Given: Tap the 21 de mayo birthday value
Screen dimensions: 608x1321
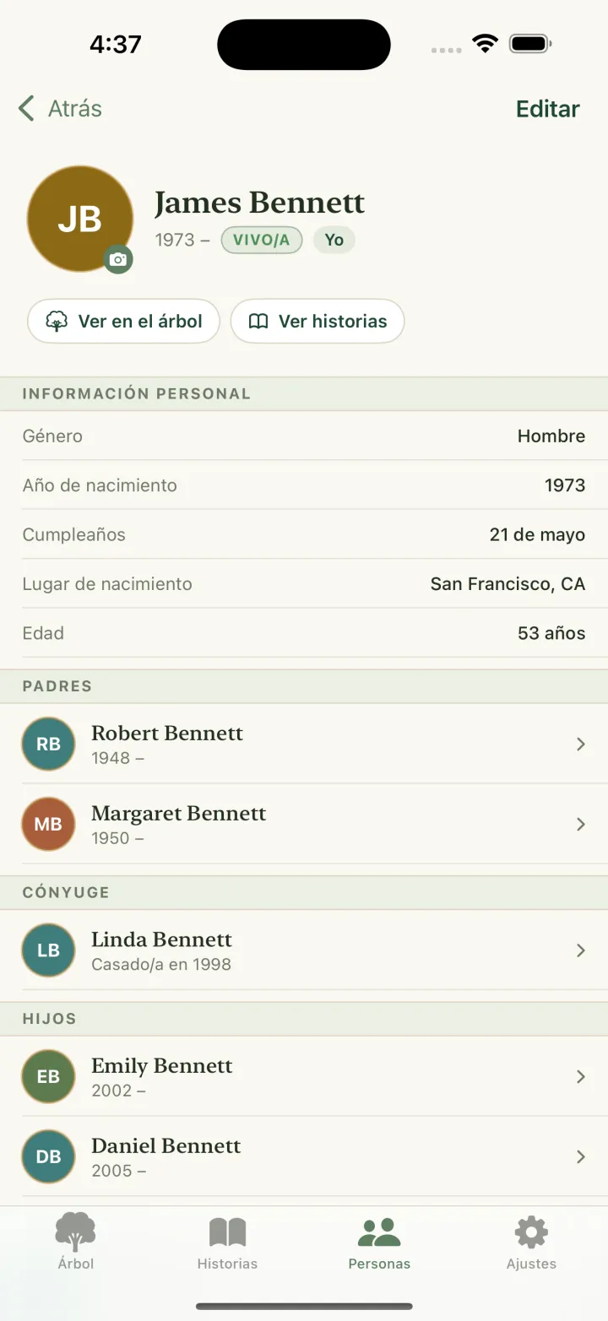Looking at the screenshot, I should tap(537, 535).
